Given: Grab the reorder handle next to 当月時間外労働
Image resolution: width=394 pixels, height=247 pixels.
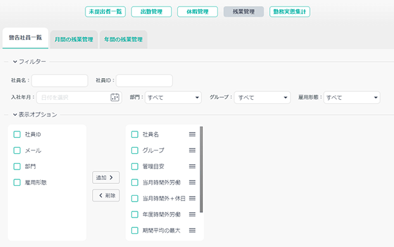Looking at the screenshot, I should tap(192, 183).
